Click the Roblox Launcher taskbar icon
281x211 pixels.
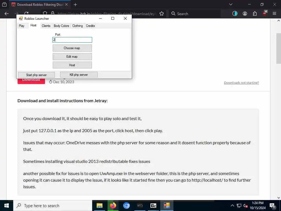pos(167,206)
